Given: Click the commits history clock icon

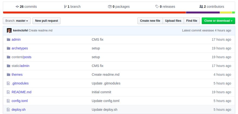Looking at the screenshot, I should click(x=17, y=6).
